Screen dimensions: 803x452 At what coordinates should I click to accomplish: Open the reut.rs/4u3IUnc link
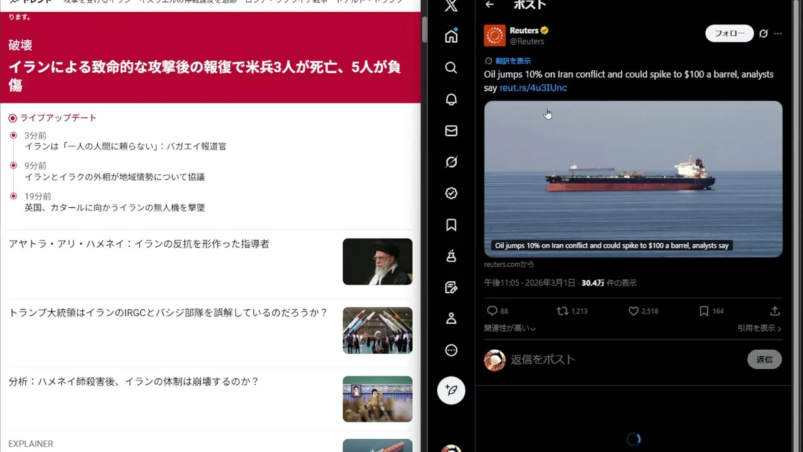pyautogui.click(x=533, y=88)
